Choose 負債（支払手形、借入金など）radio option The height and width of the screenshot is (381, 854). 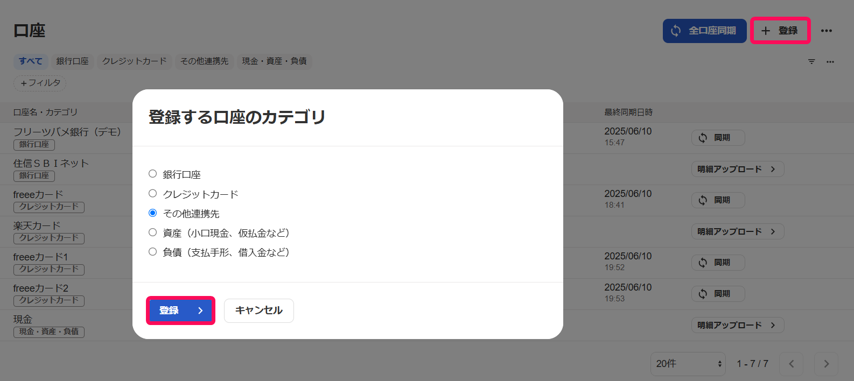[x=153, y=251]
